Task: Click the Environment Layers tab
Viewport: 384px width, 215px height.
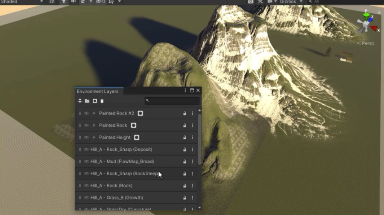Action: tap(98, 91)
